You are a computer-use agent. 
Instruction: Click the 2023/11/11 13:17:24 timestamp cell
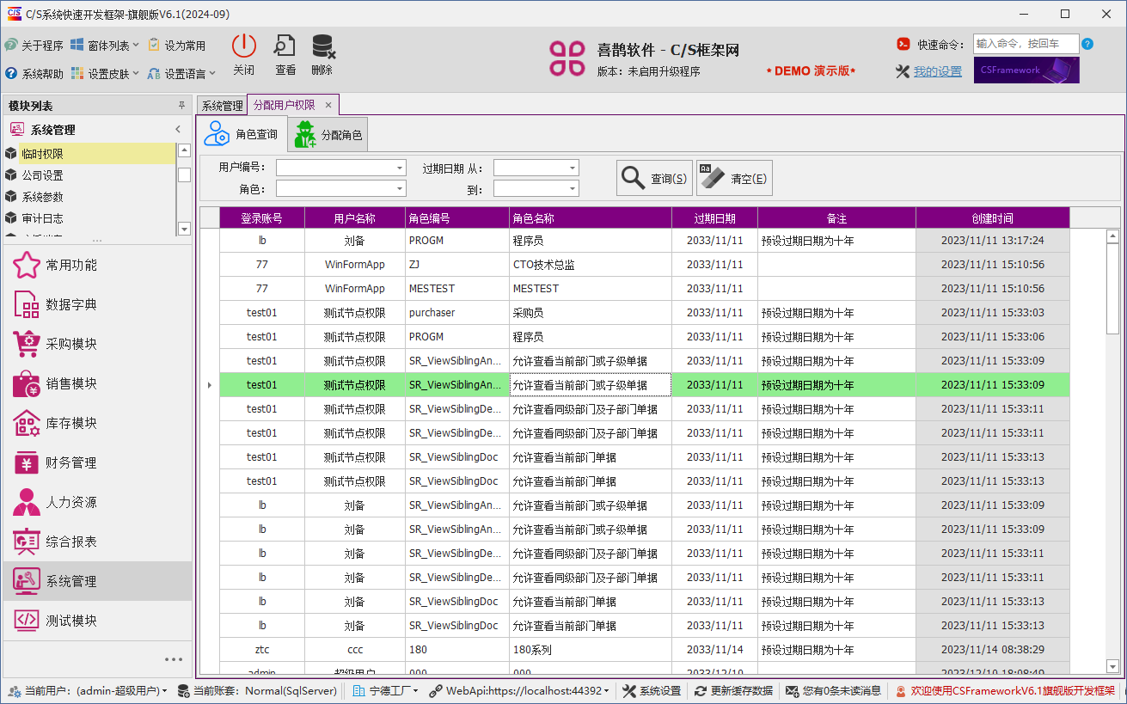tap(993, 241)
